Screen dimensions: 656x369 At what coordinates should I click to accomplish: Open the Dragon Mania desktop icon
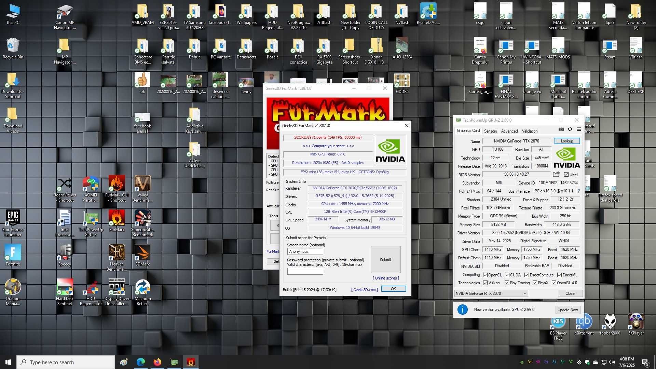(13, 292)
